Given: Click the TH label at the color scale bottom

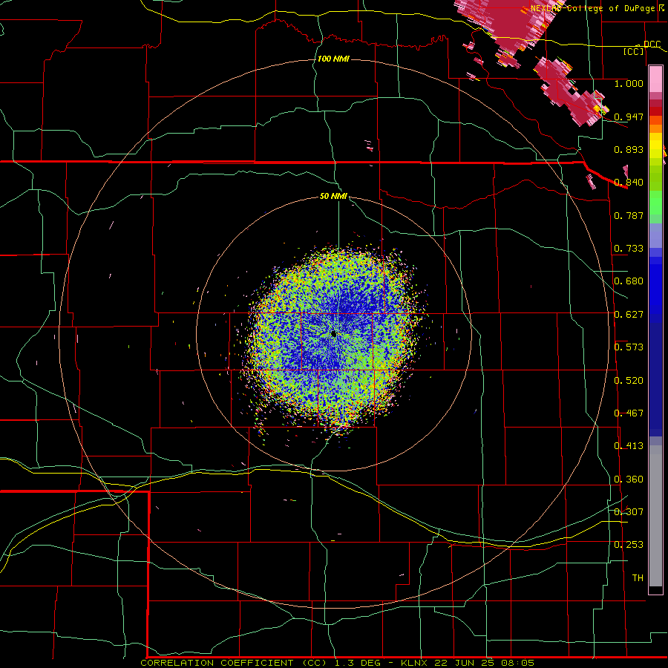Looking at the screenshot, I should tap(638, 578).
